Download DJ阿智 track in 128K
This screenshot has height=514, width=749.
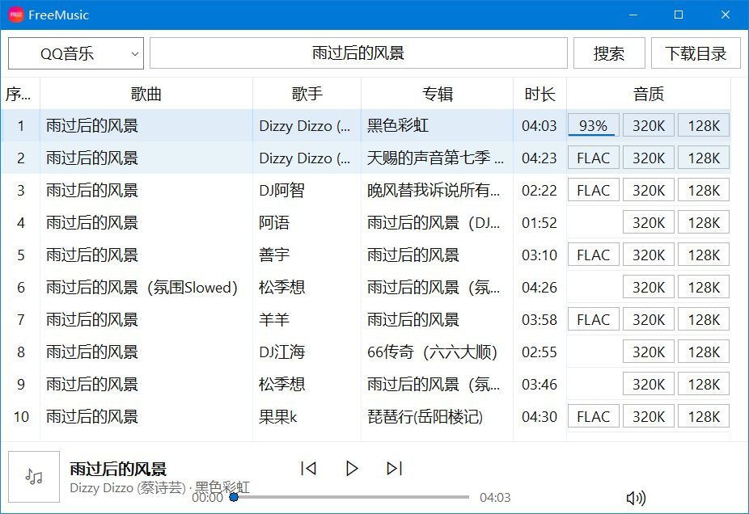[x=704, y=190]
